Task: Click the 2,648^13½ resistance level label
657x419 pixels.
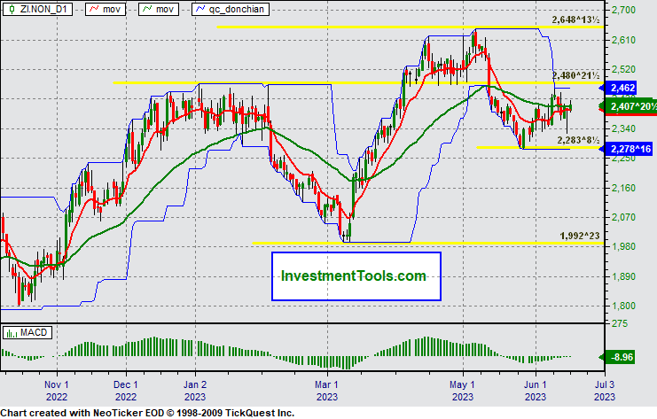Action: point(575,19)
